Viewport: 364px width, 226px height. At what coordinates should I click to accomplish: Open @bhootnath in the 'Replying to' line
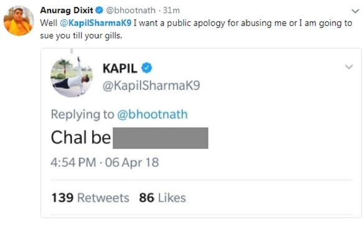pyautogui.click(x=152, y=114)
